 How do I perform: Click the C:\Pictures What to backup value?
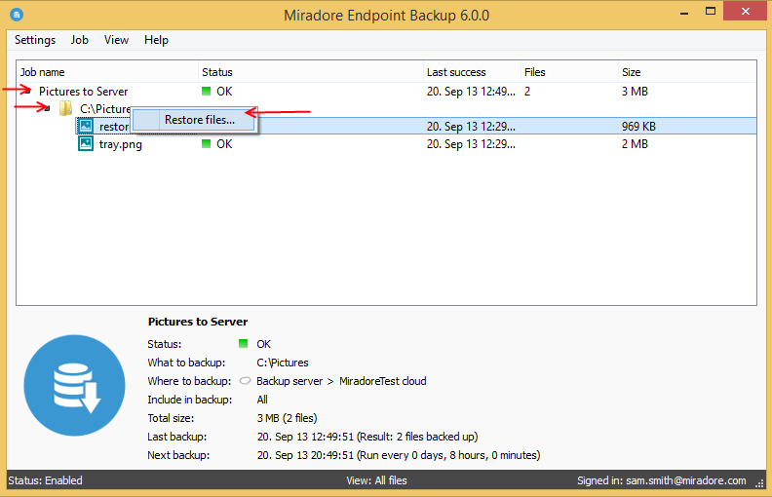click(x=283, y=363)
